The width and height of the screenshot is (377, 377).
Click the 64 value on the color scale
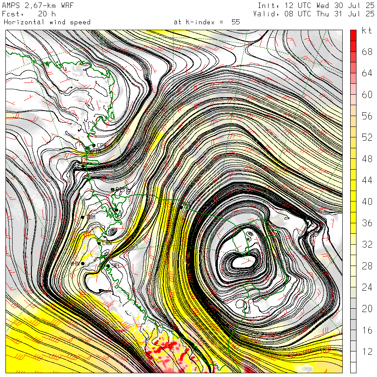367,73
